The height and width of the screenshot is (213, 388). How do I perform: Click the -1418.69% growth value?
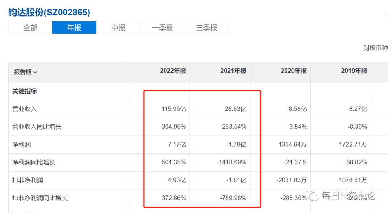click(x=231, y=162)
